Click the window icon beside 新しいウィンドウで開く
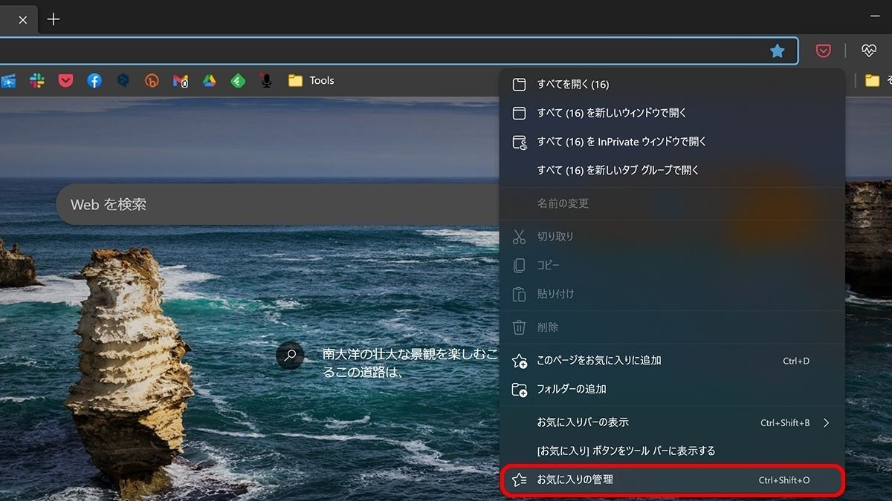 click(520, 114)
